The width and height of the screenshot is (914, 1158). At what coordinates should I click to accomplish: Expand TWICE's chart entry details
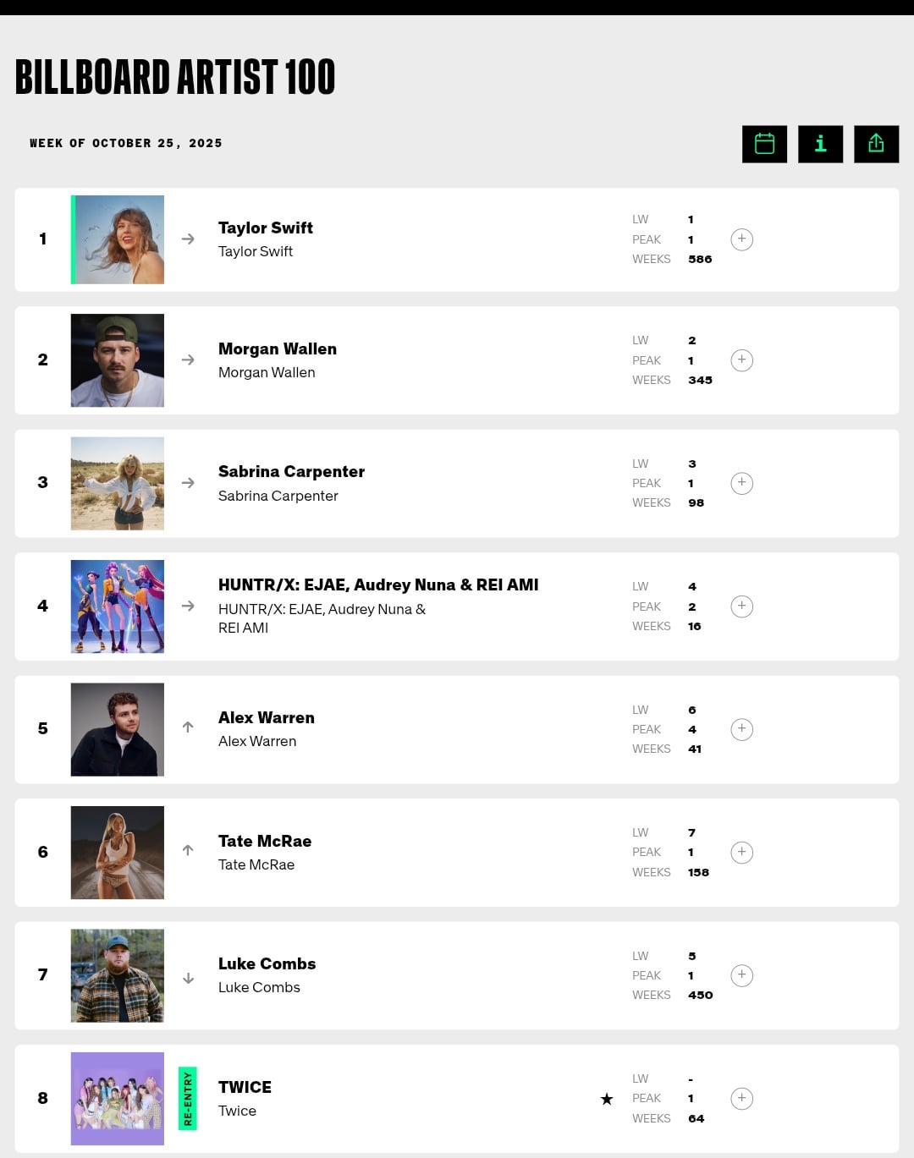pyautogui.click(x=741, y=1098)
